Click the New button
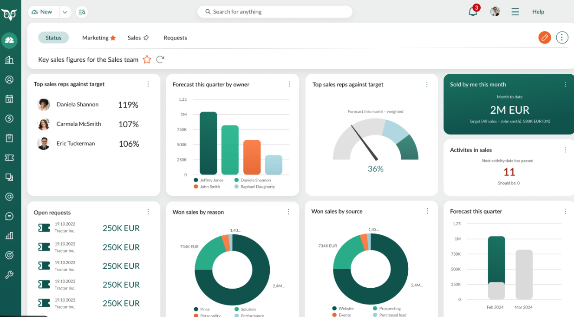574x317 pixels. click(43, 12)
